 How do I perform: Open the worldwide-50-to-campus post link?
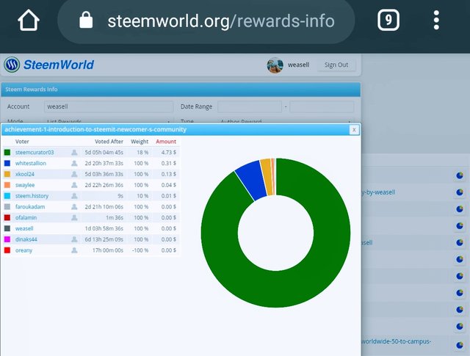tap(397, 341)
